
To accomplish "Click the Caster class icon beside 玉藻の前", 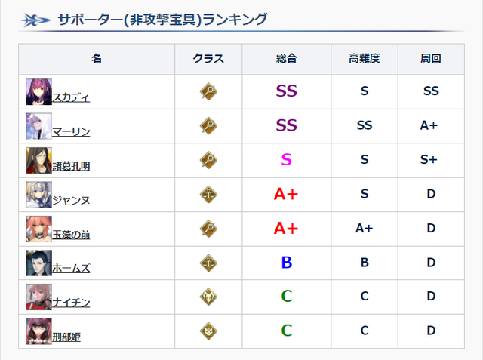I will tap(209, 228).
